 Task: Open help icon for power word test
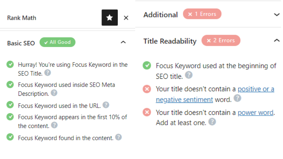pyautogui.click(x=212, y=122)
